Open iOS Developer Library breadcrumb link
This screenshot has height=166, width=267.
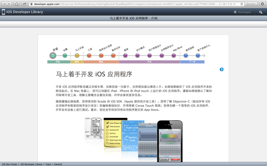[x=31, y=164]
